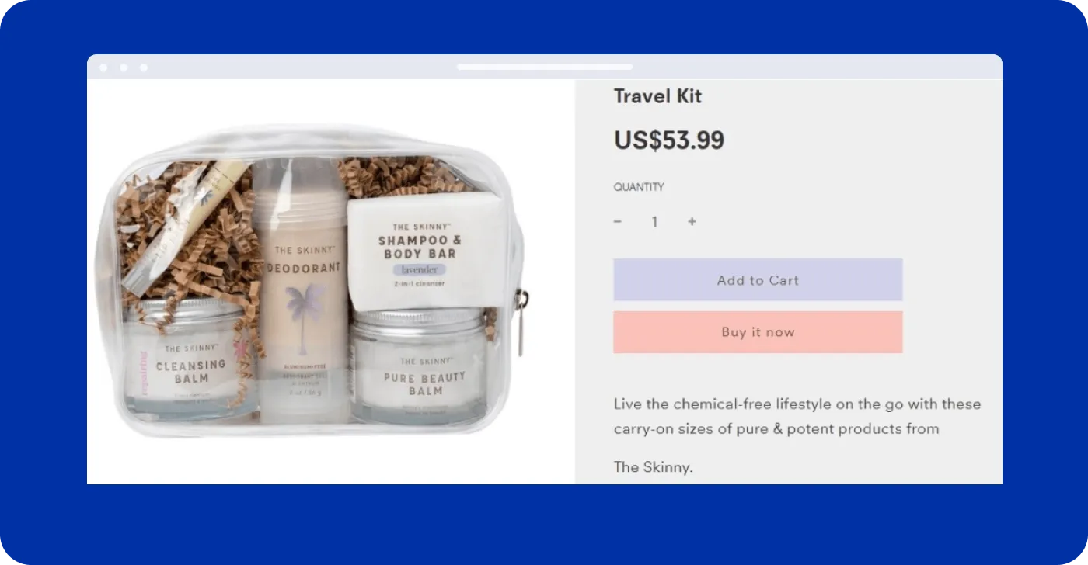Image resolution: width=1088 pixels, height=565 pixels.
Task: Choose the Buy it now button
Action: tap(758, 332)
